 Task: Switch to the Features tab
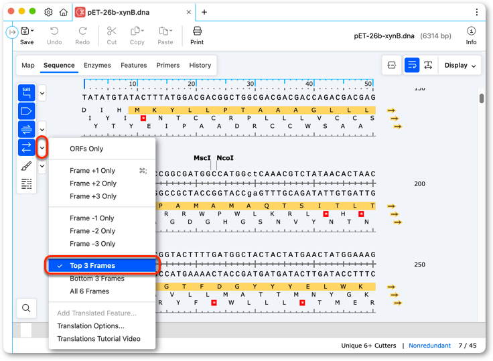click(133, 65)
